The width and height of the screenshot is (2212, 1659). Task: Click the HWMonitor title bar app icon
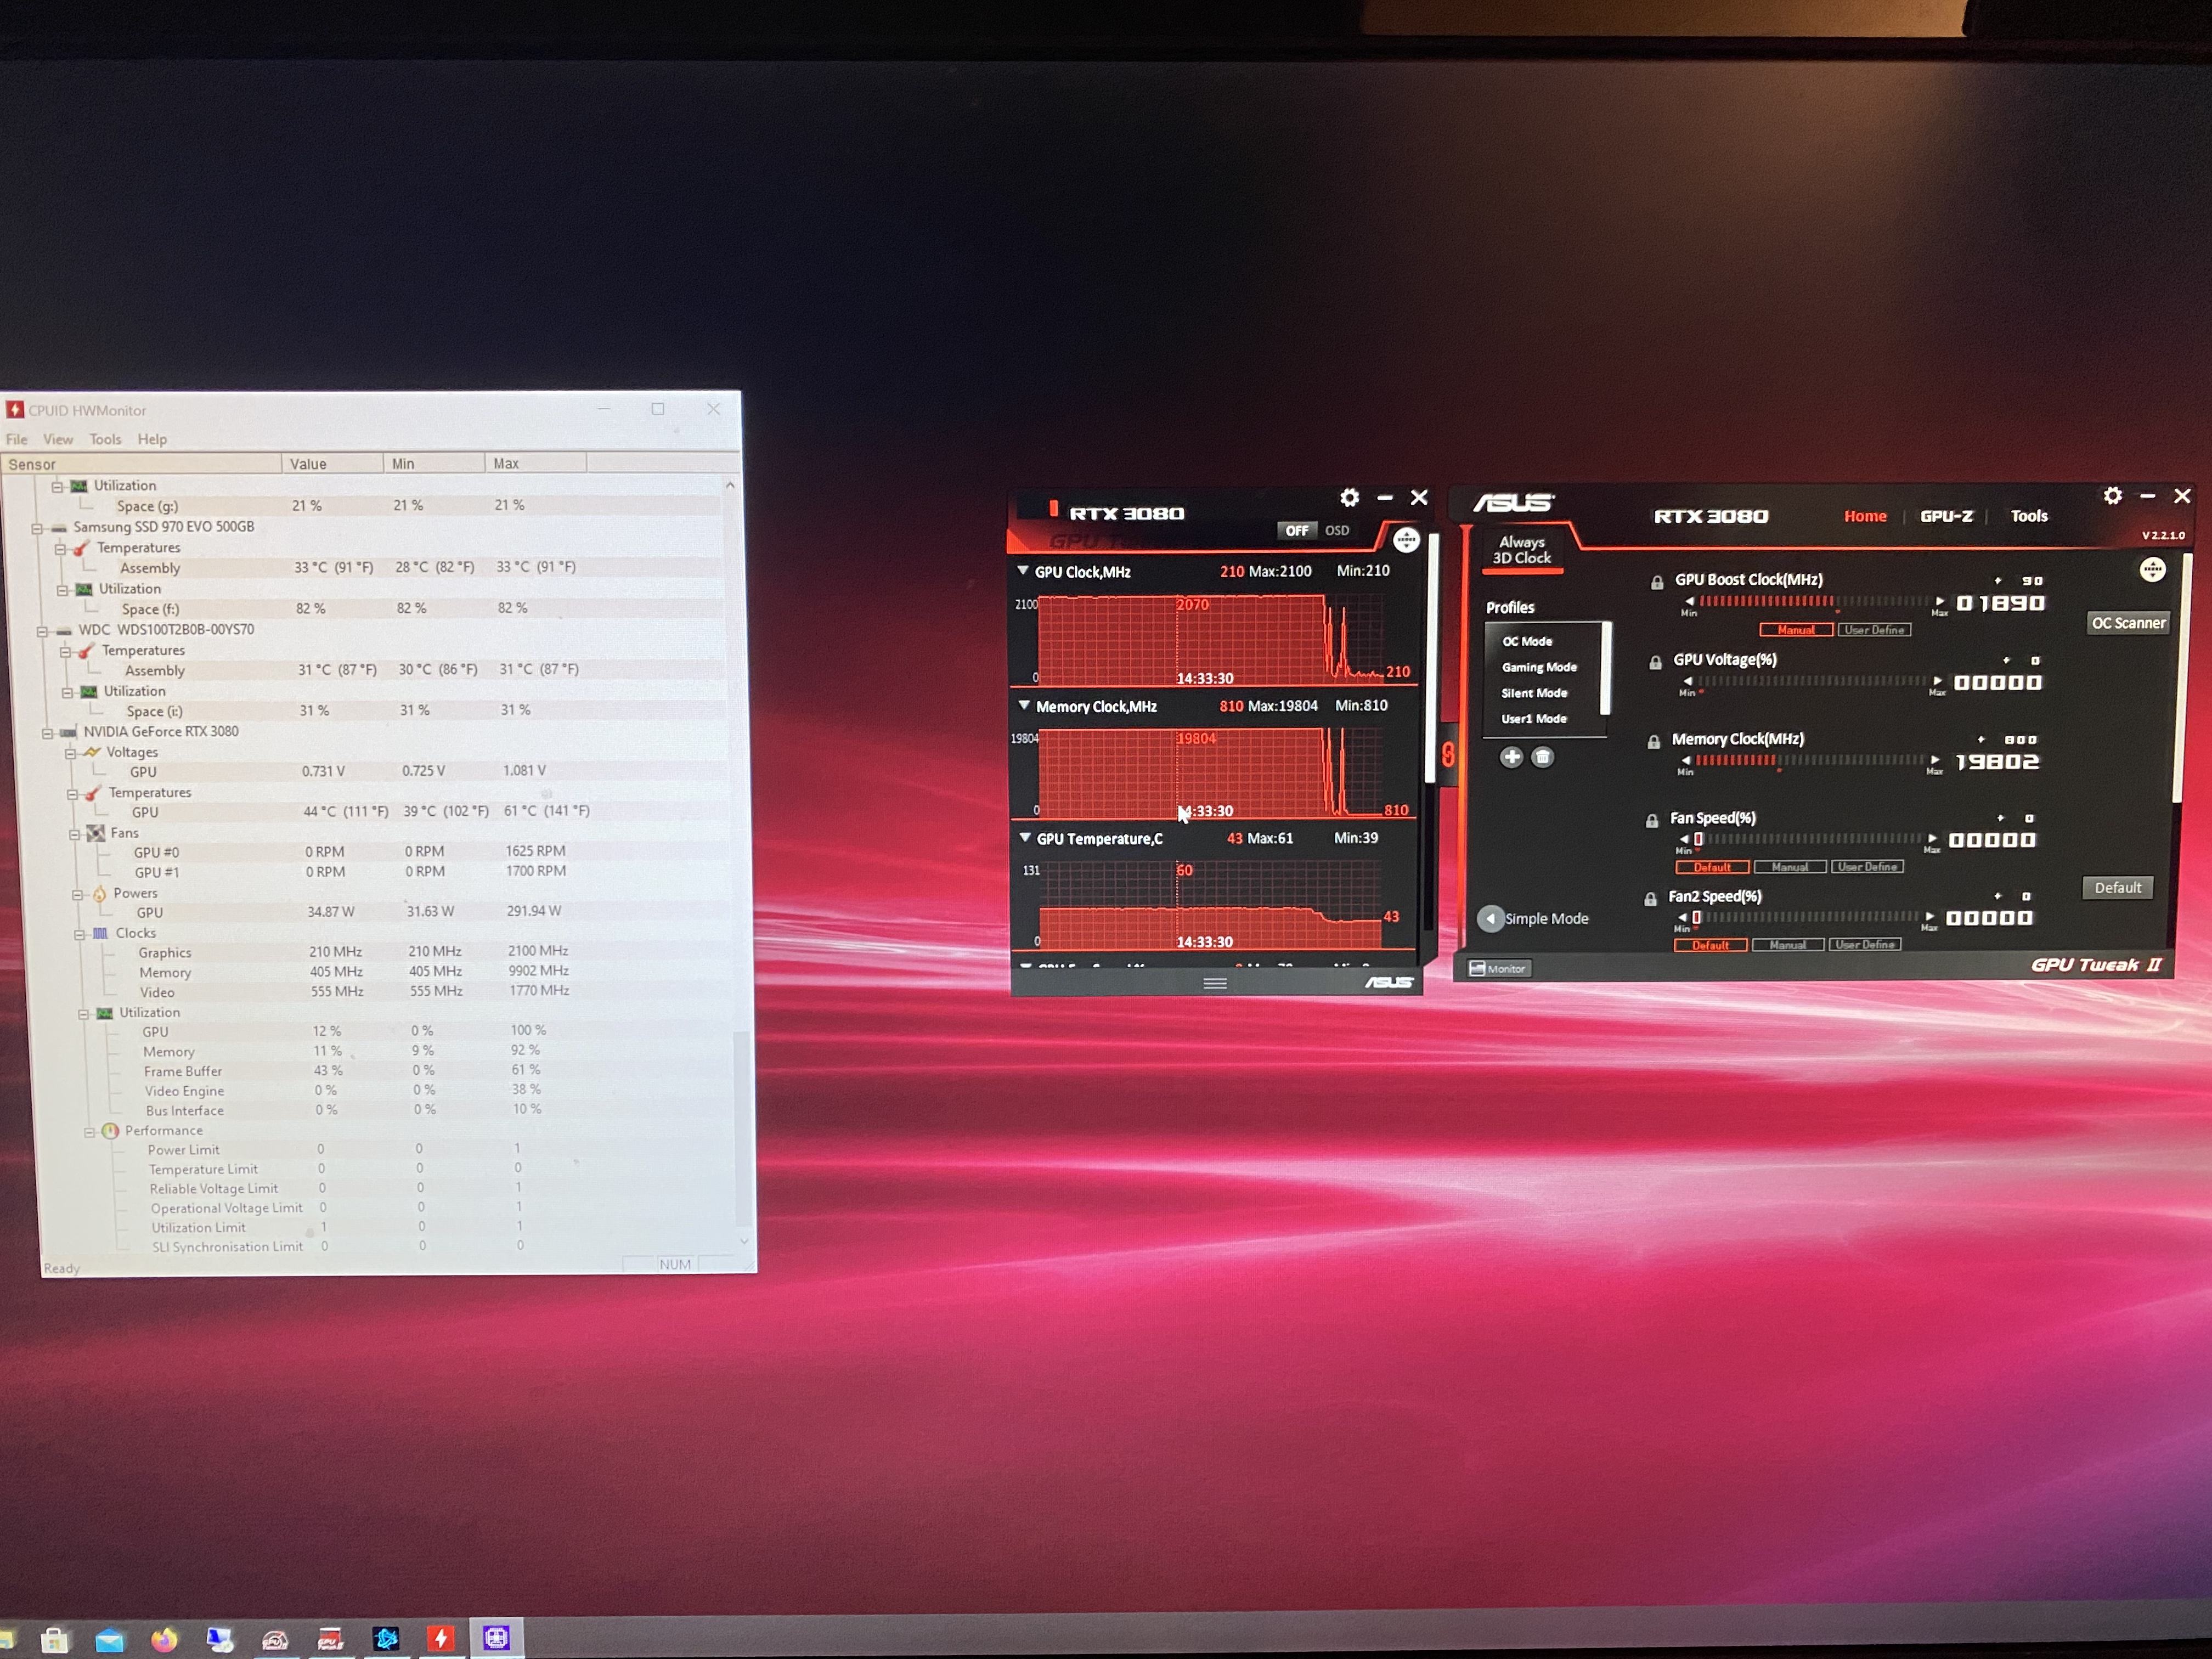coord(15,410)
